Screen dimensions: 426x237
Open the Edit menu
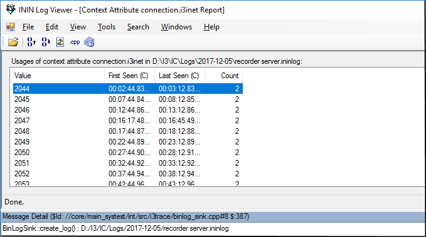(x=52, y=27)
